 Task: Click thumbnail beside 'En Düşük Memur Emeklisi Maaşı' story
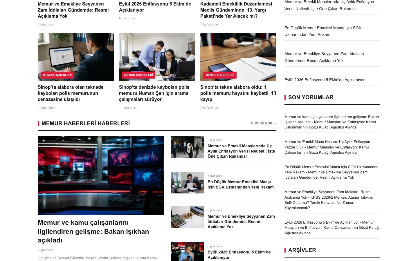(x=187, y=182)
